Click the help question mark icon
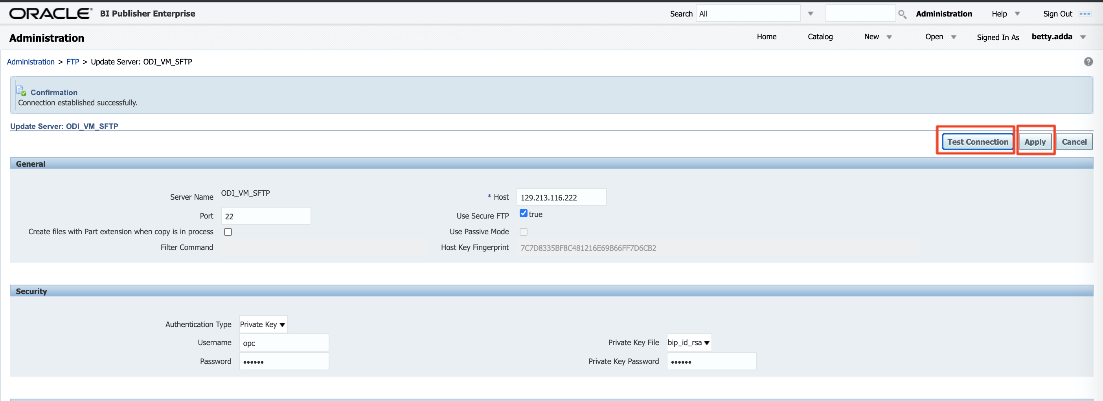Screen dimensions: 1103x401 pyautogui.click(x=1088, y=62)
